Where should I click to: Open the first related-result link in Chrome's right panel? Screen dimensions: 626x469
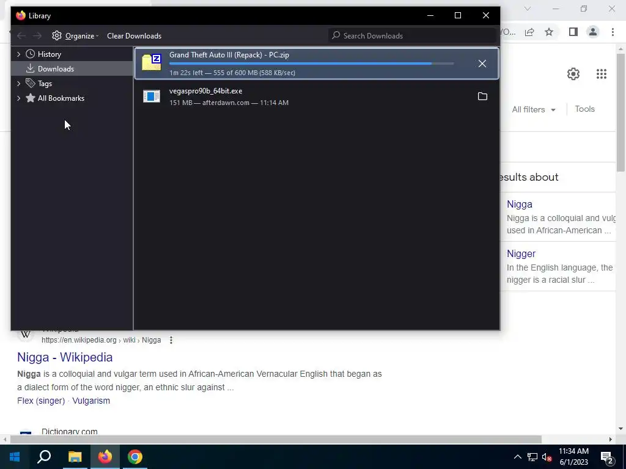pos(520,204)
